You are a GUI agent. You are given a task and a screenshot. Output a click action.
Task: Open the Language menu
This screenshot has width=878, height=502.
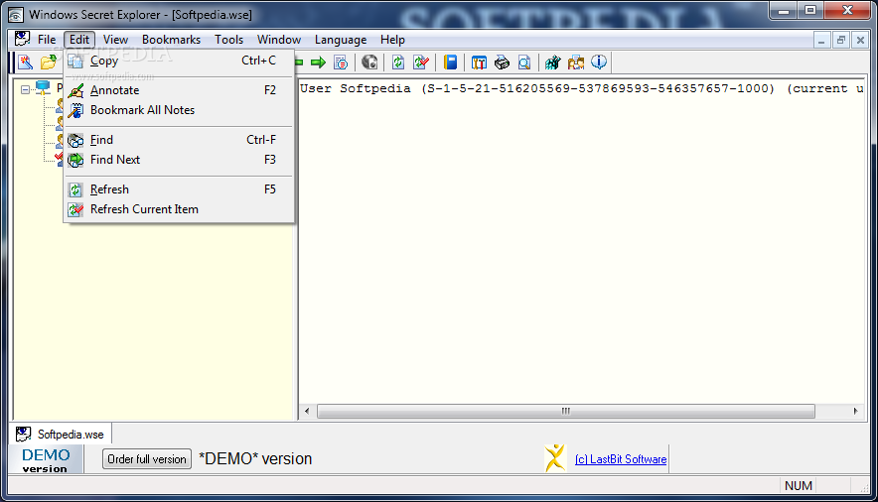click(341, 40)
